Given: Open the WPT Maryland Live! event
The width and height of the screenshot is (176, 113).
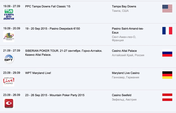Looking at the screenshot, I should point(38,73).
